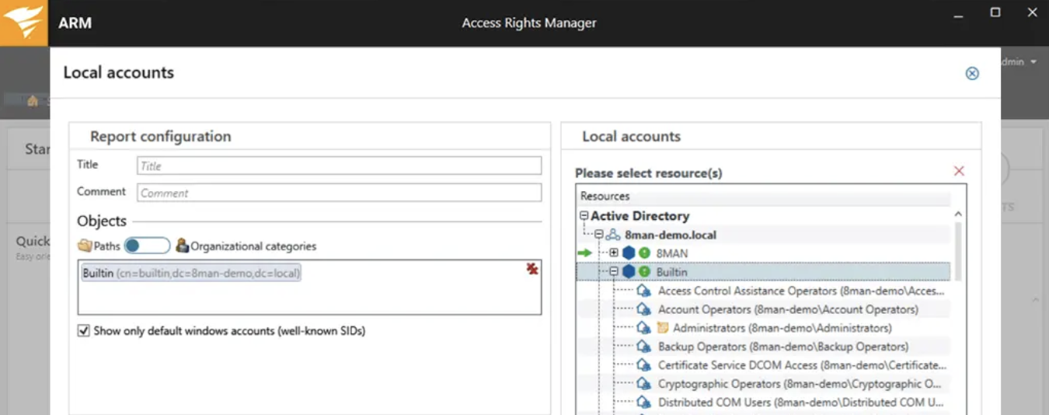1049x415 pixels.
Task: Uncheck Show only default windows accounts
Action: tap(84, 331)
